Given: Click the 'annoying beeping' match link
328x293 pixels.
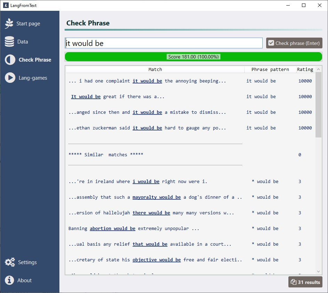Looking at the screenshot, I should pyautogui.click(x=147, y=81).
